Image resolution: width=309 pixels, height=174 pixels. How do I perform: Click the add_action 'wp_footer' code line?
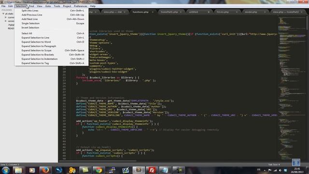tap(114, 121)
